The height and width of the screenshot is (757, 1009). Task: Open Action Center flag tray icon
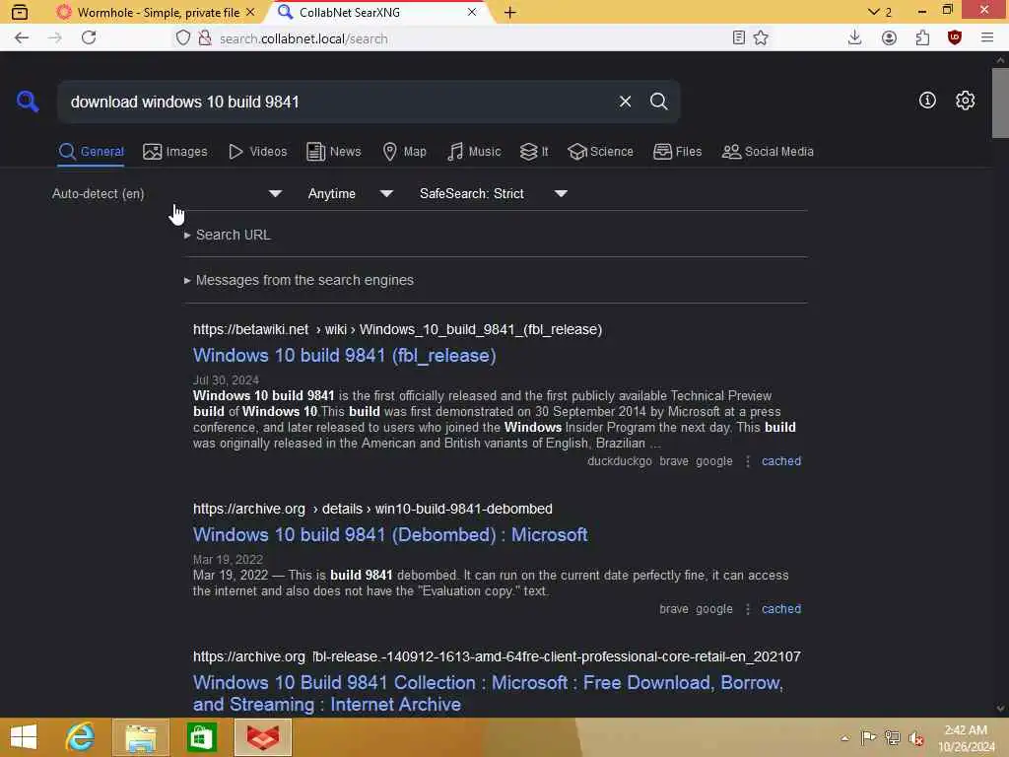868,737
